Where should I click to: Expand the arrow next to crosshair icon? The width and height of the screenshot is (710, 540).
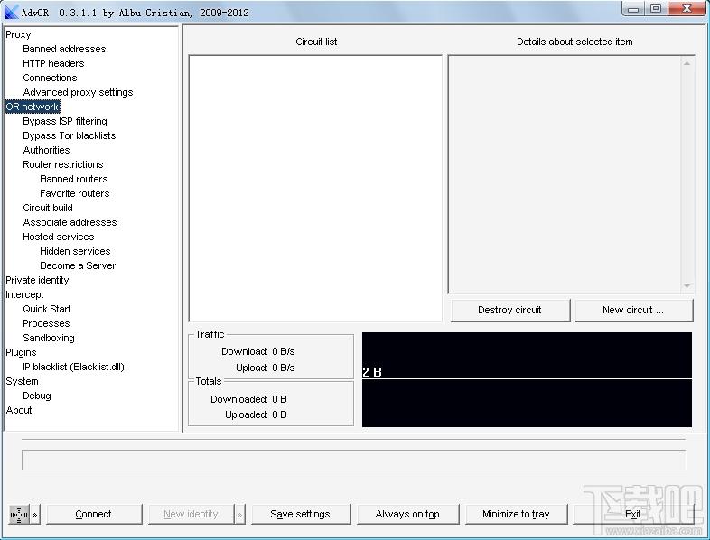coord(35,515)
